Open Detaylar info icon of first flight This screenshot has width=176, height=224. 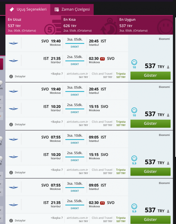pos(11,76)
